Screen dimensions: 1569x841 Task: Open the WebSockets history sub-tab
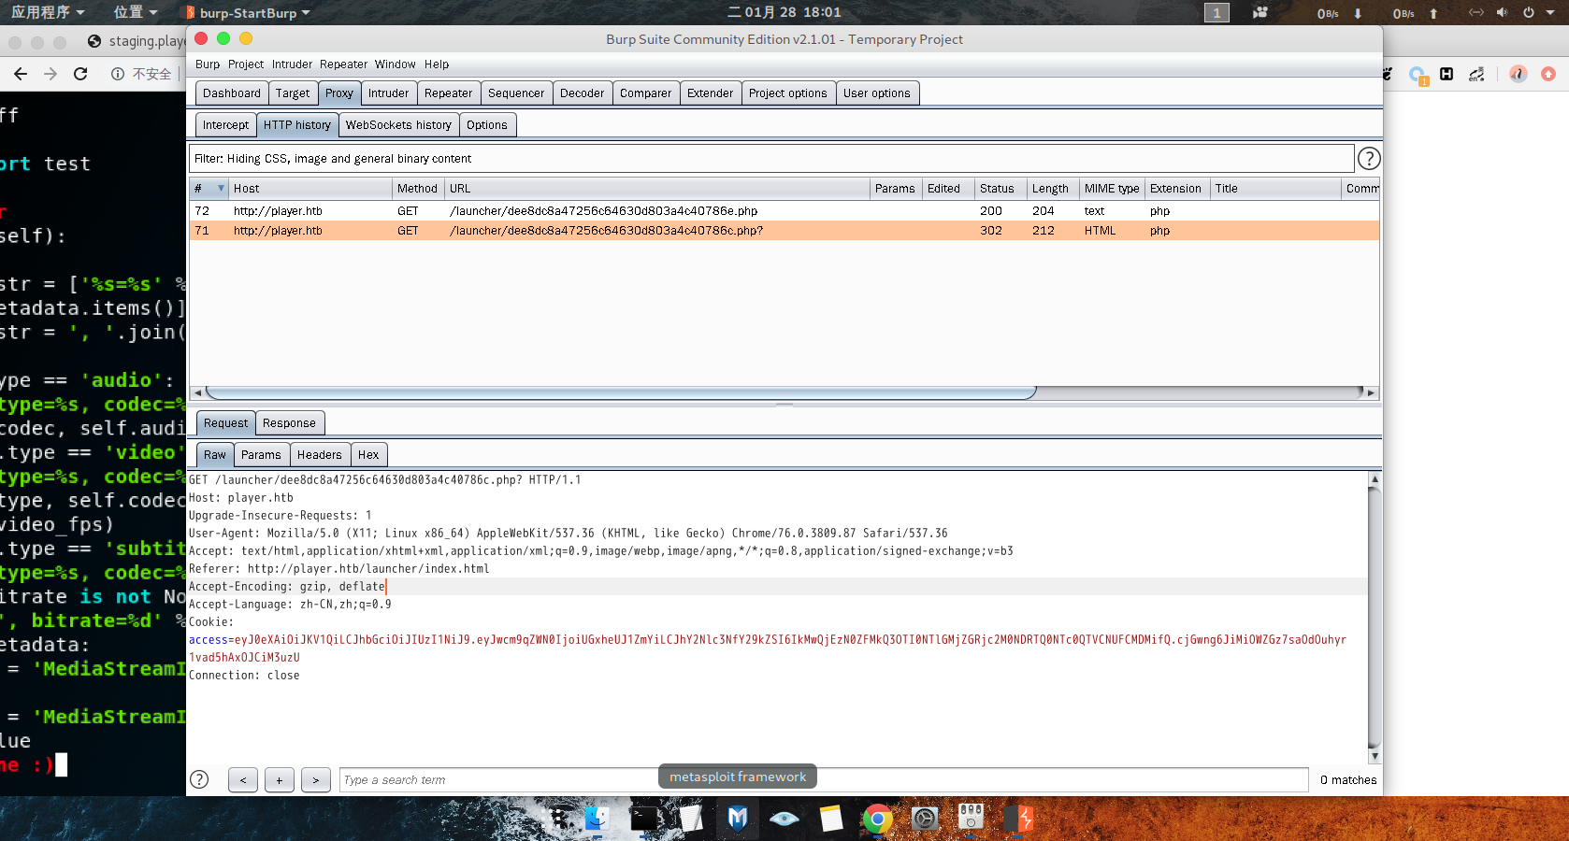pyautogui.click(x=398, y=125)
